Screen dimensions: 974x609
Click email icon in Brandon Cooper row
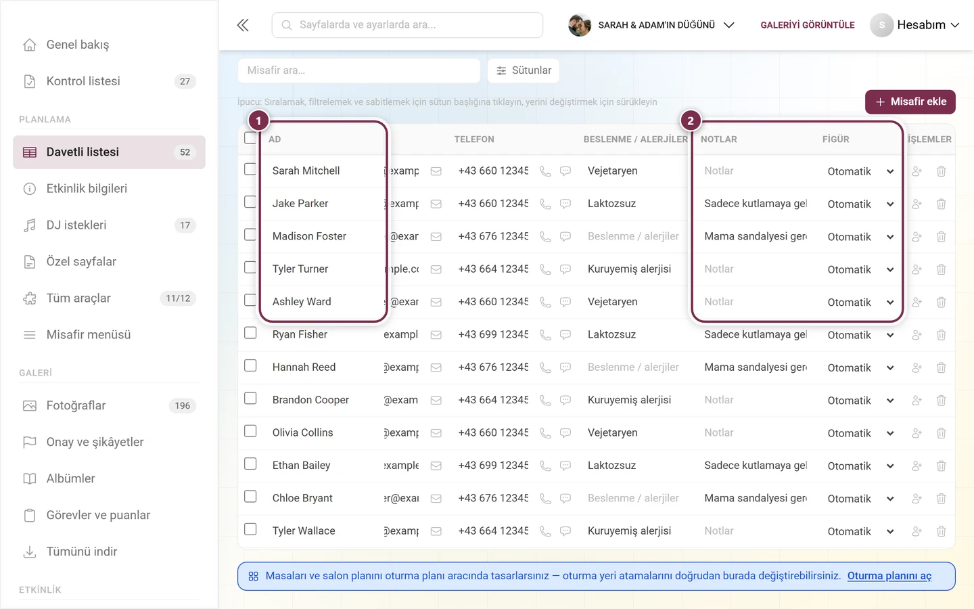point(436,400)
